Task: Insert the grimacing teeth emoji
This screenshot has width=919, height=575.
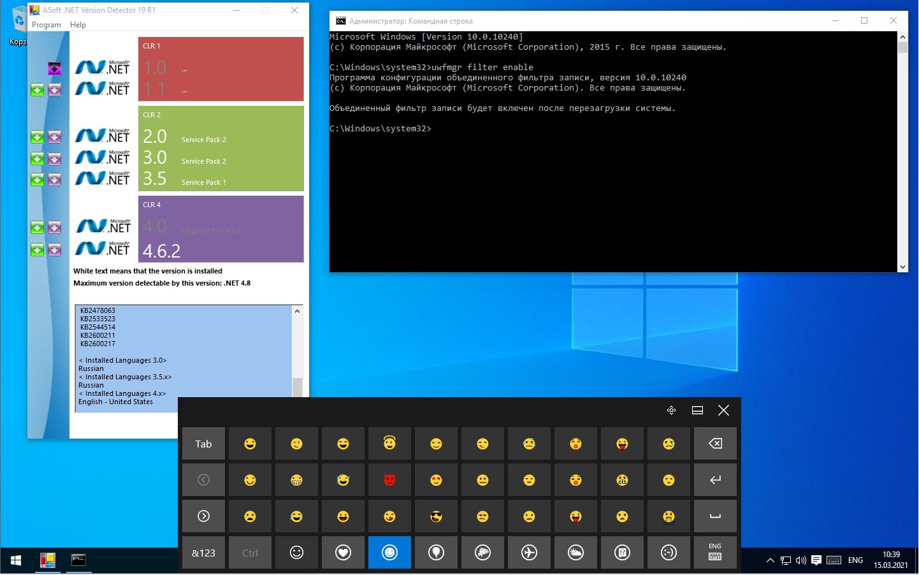Action: coord(296,480)
